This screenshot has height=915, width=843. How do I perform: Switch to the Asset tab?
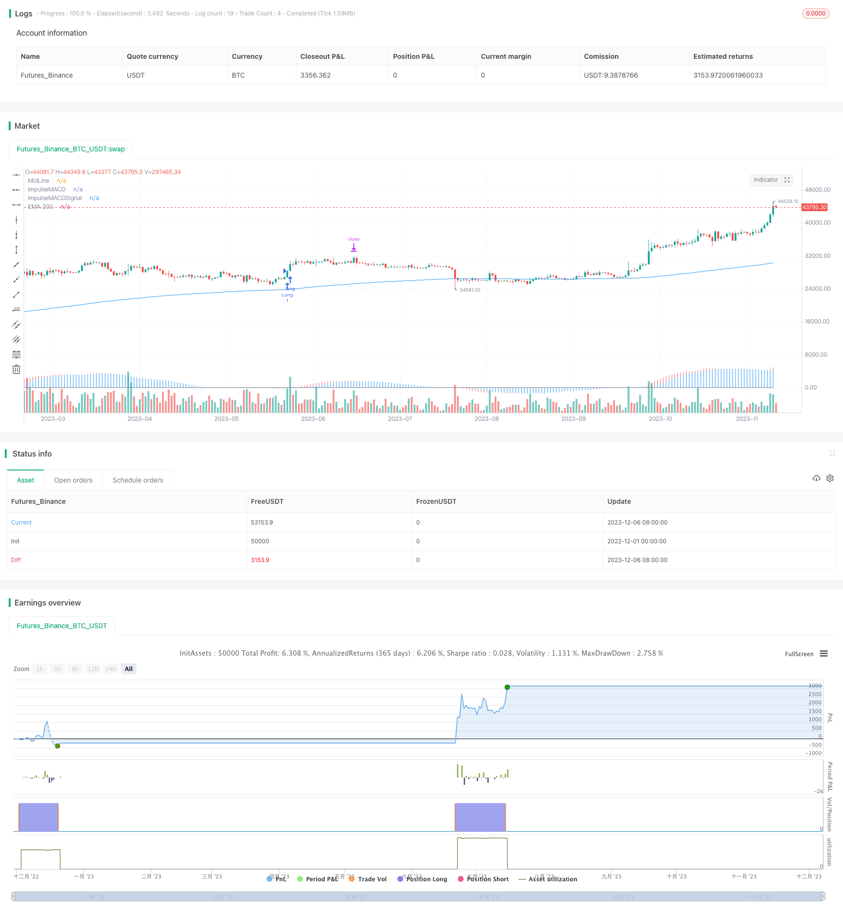(26, 480)
